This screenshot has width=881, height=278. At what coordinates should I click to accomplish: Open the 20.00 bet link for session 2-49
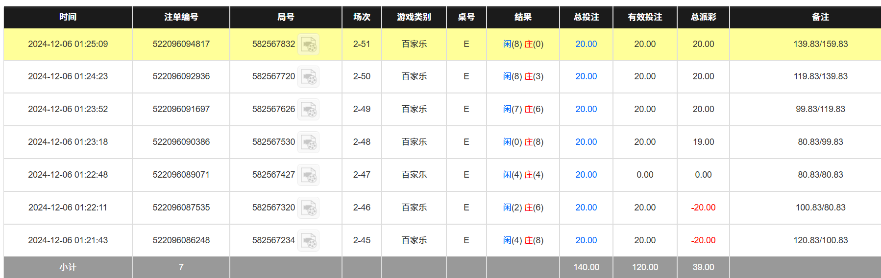tap(586, 109)
